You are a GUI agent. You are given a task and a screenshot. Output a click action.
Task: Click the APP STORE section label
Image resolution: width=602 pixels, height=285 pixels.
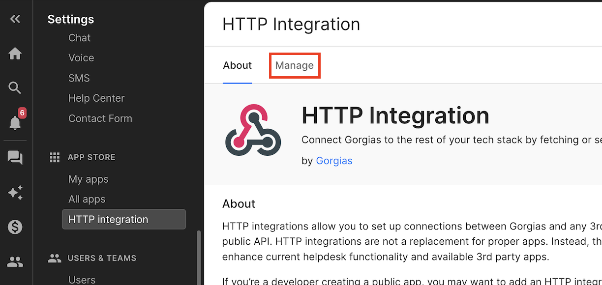(91, 157)
